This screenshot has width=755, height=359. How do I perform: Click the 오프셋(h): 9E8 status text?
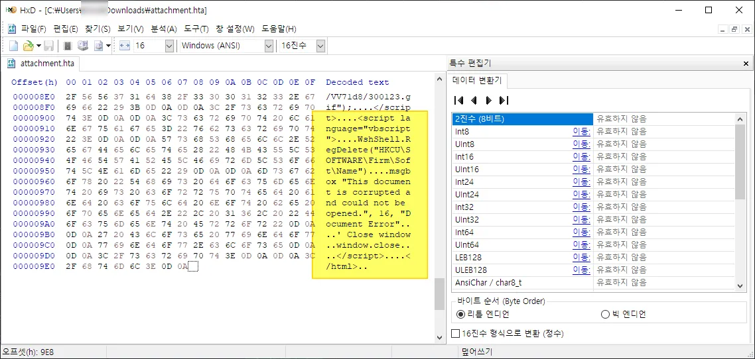[x=28, y=352]
